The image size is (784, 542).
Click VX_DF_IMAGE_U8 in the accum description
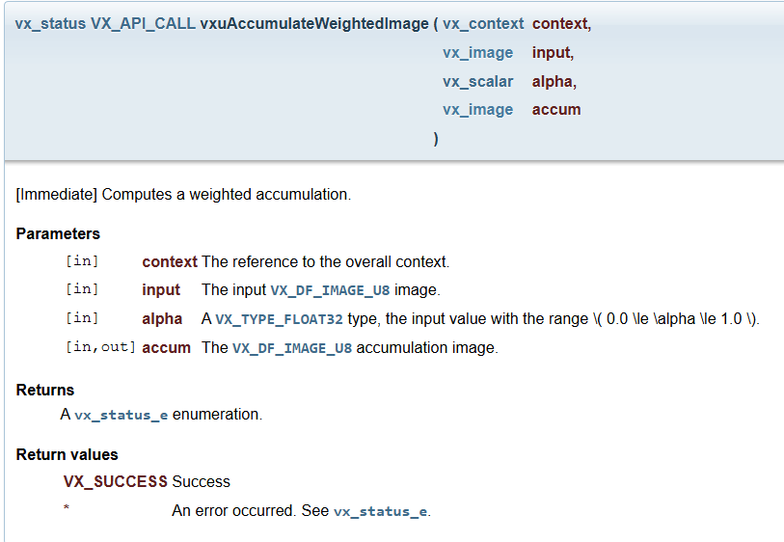(292, 348)
